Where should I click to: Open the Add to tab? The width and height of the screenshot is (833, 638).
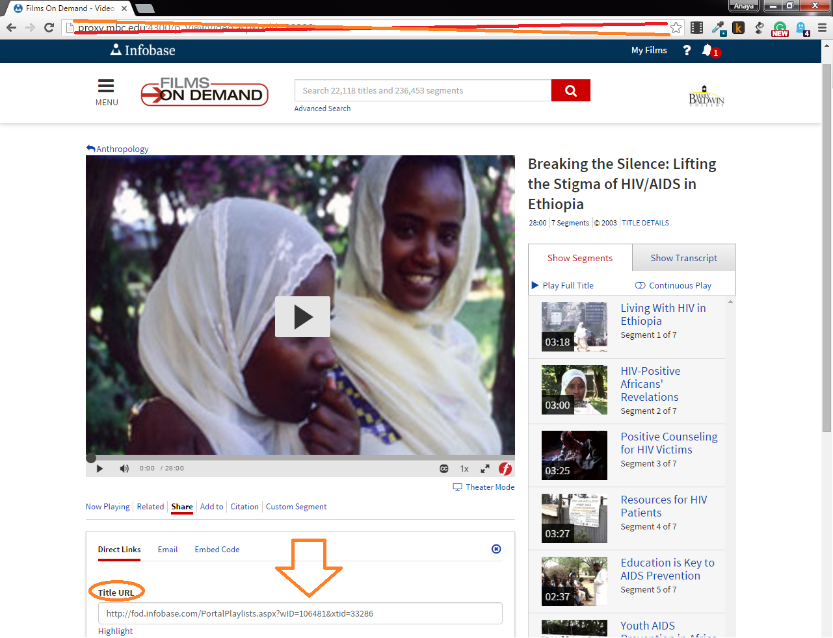click(x=212, y=507)
